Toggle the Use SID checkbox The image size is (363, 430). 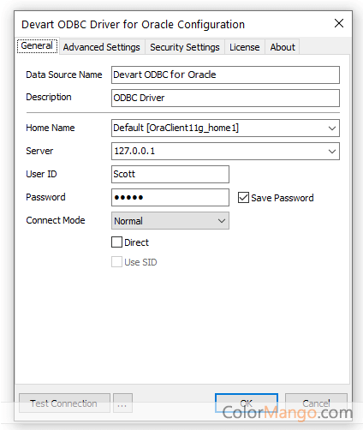tap(116, 262)
